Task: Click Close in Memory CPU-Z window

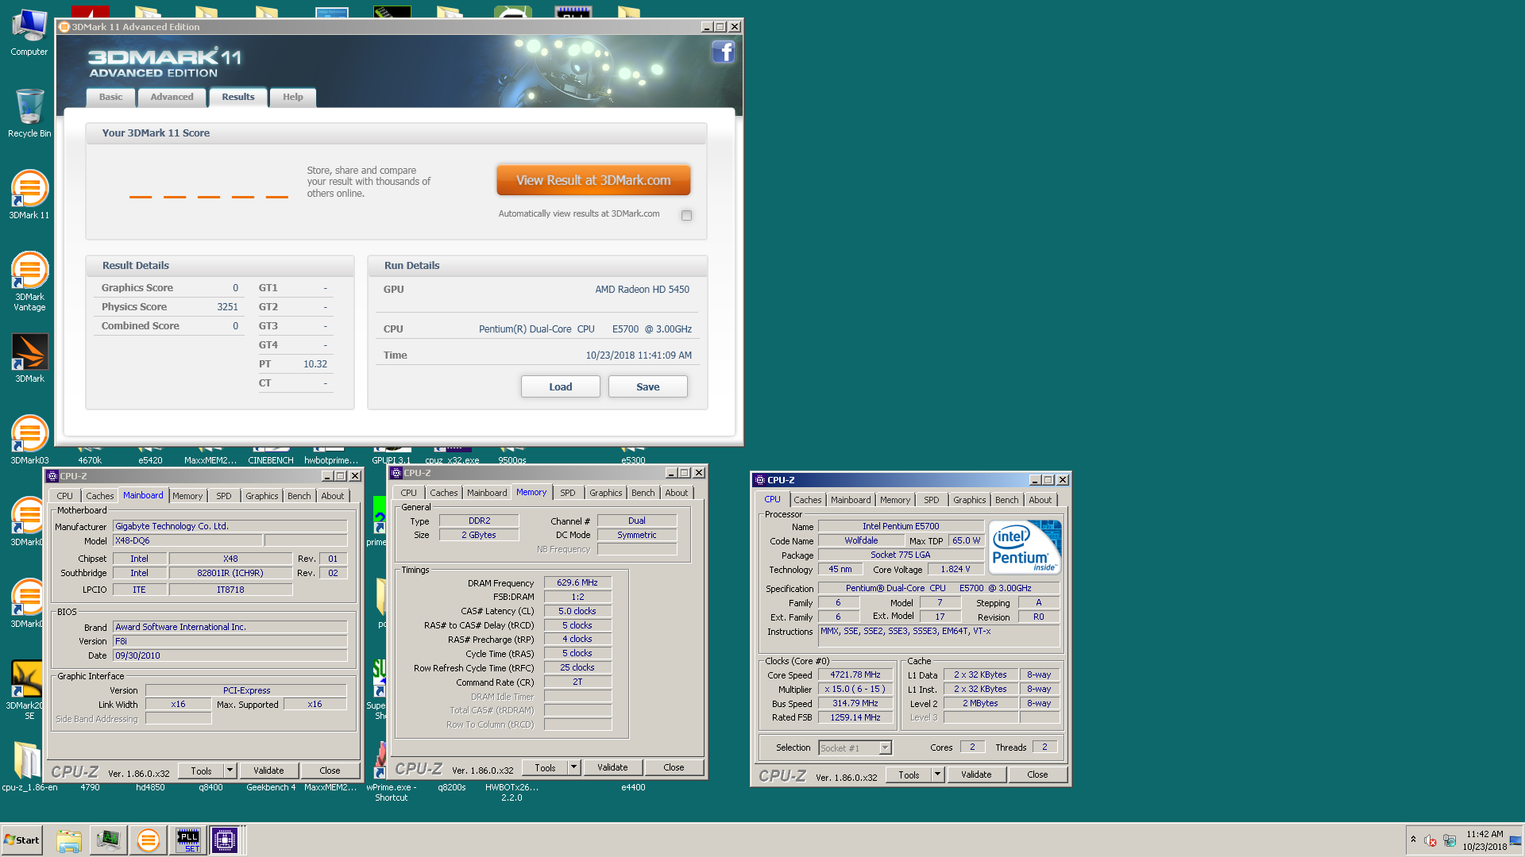Action: point(674,767)
